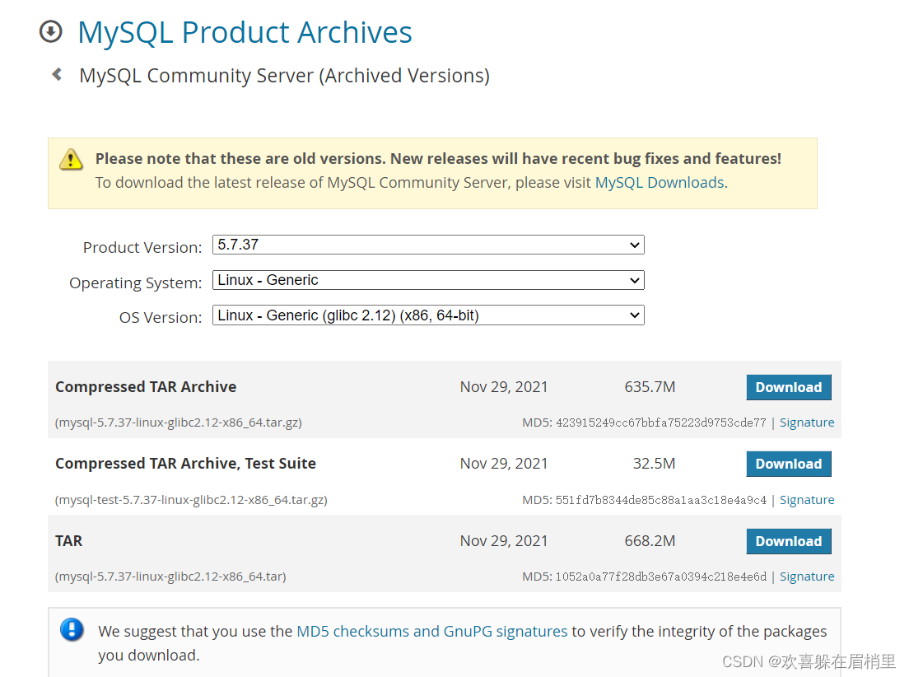
Task: Download the 668.2M TAR file
Action: point(788,541)
